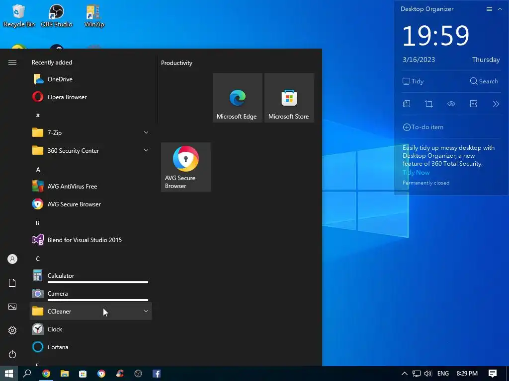Image resolution: width=509 pixels, height=381 pixels.
Task: Open Desktop Organizer hamburger menu
Action: (489, 9)
